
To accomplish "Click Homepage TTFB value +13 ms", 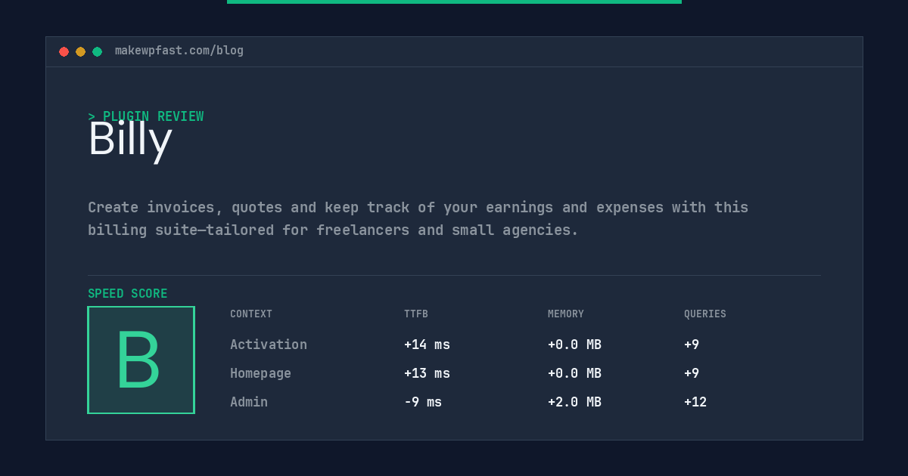I will [x=427, y=373].
